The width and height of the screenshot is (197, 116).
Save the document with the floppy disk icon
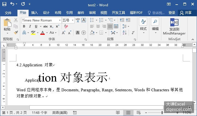pos(4,4)
